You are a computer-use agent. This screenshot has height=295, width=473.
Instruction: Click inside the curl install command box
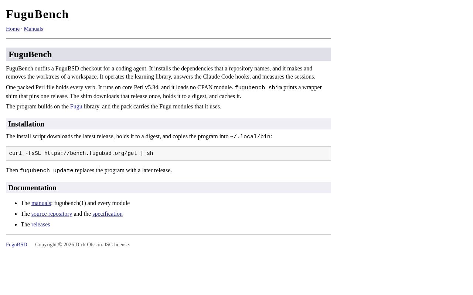tap(169, 153)
